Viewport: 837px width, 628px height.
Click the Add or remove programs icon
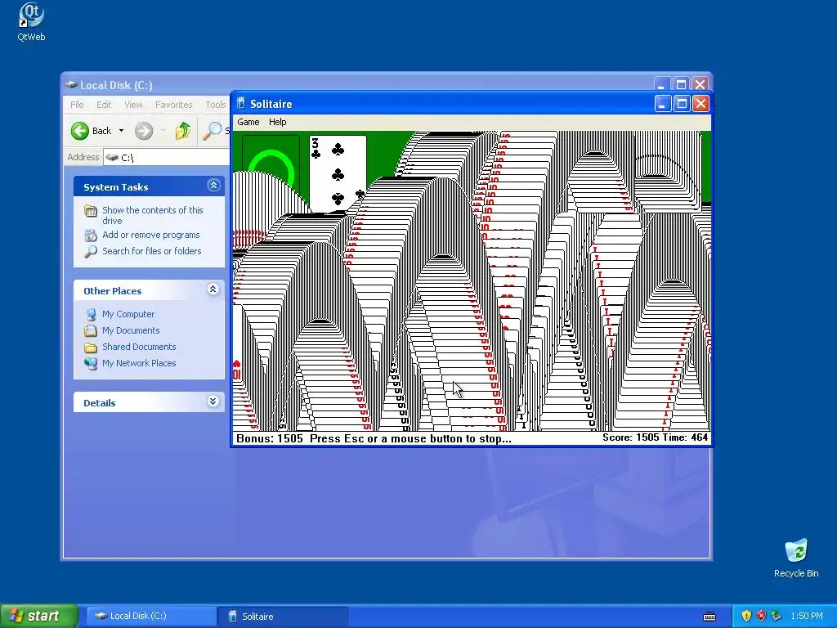[91, 235]
